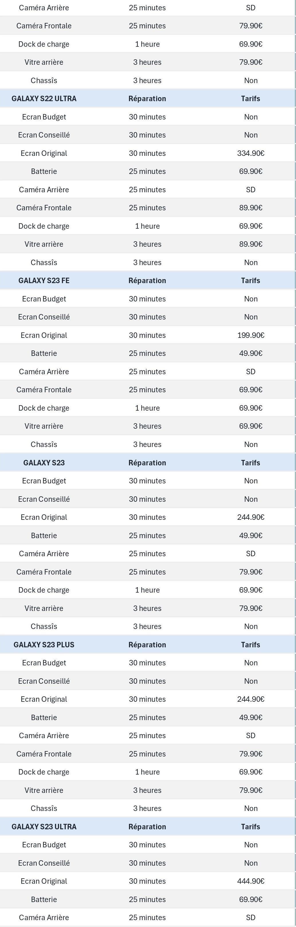Image resolution: width=296 pixels, height=927 pixels.
Task: Click Caméra Arrière under GALAXY S23 ULTRA
Action: pos(44,917)
